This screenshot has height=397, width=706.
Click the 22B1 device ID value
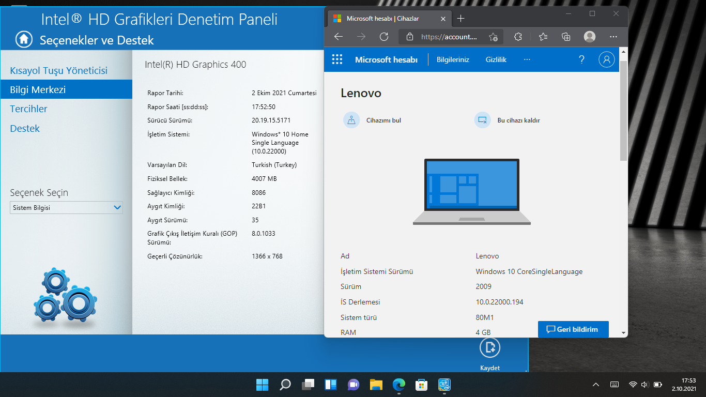(x=259, y=206)
